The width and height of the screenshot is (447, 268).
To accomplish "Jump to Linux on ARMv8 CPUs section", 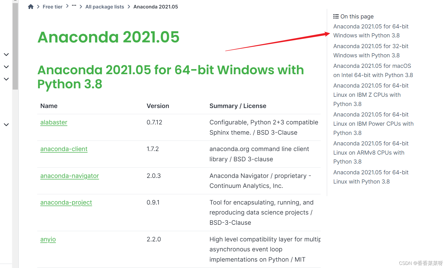I will pos(371,153).
